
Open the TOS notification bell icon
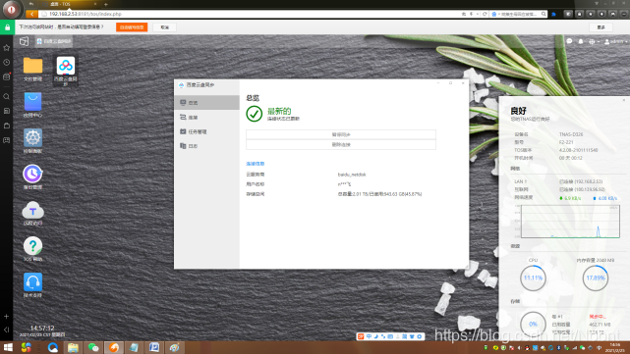(x=581, y=41)
